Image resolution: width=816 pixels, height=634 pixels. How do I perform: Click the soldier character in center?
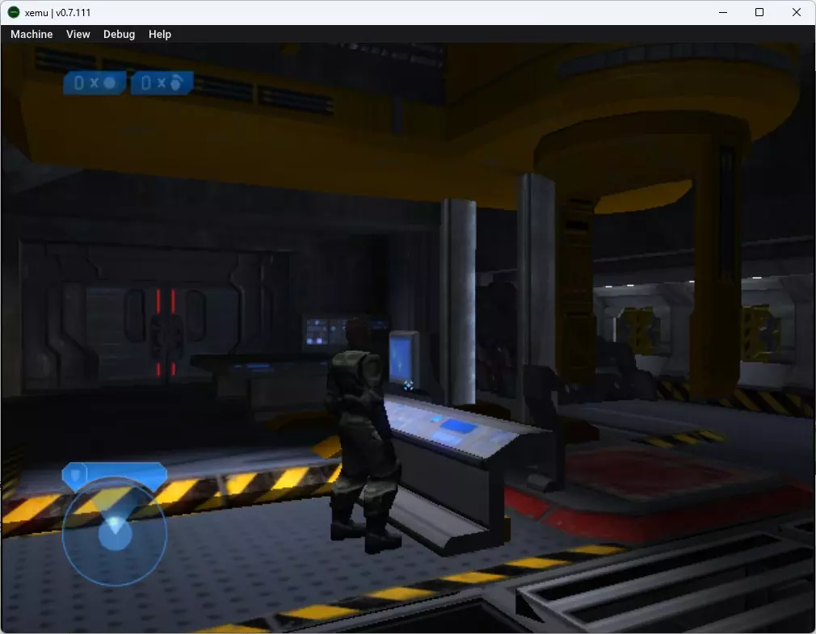click(363, 436)
